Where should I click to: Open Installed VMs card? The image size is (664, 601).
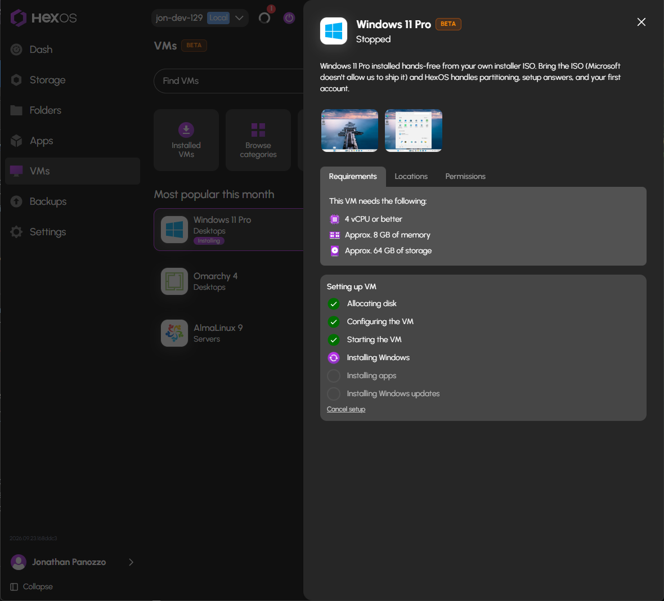[186, 140]
